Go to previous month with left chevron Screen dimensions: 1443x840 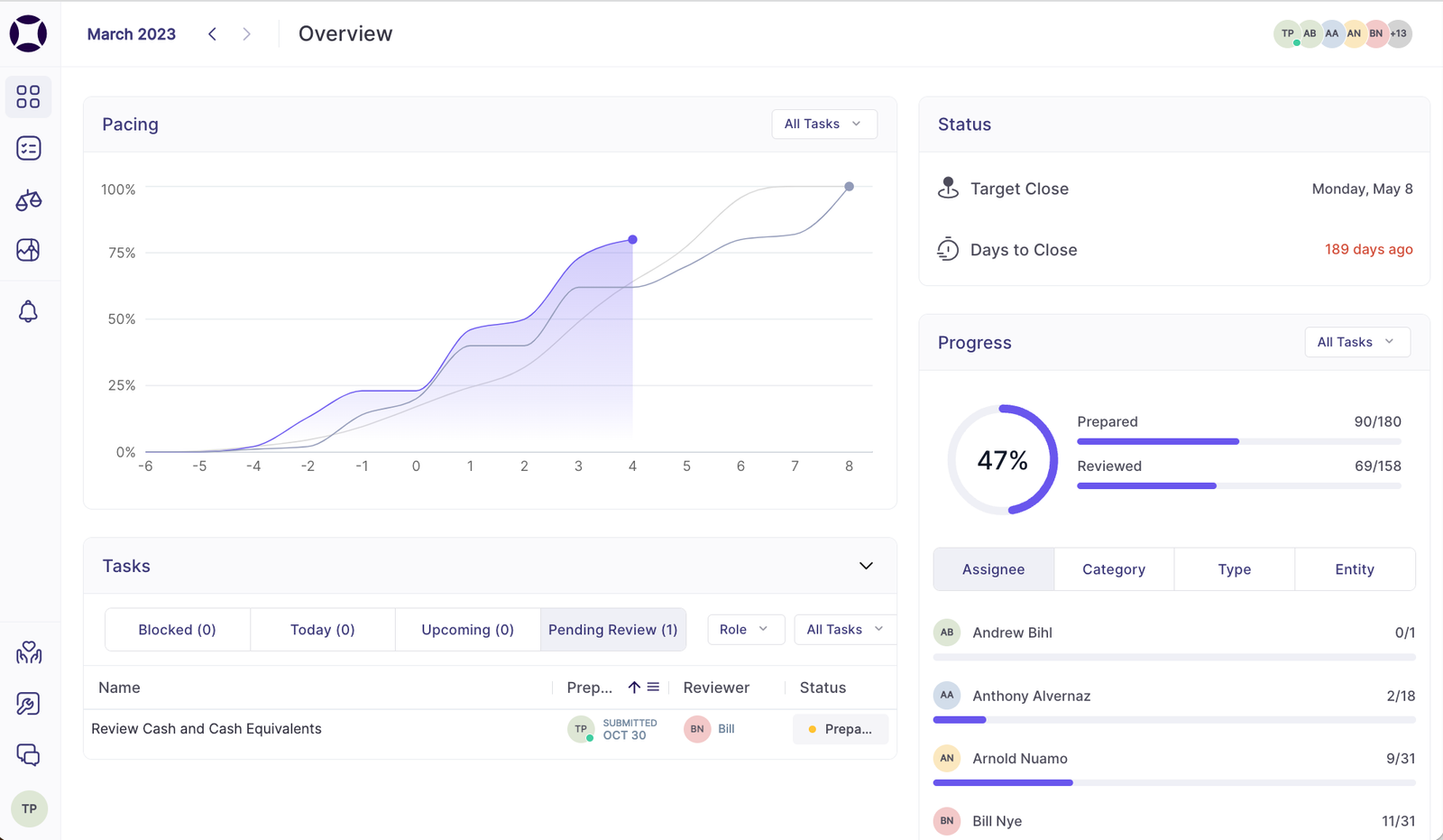(213, 34)
